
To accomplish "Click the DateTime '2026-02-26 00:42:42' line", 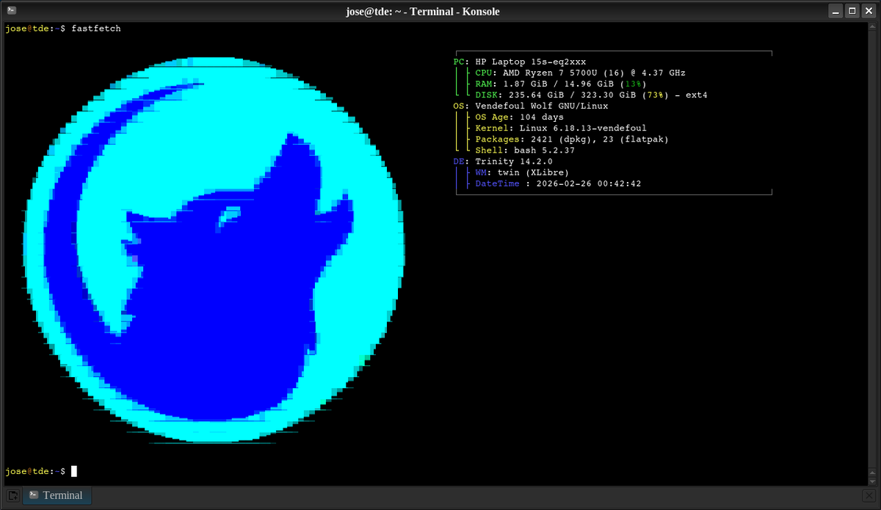I will point(558,183).
